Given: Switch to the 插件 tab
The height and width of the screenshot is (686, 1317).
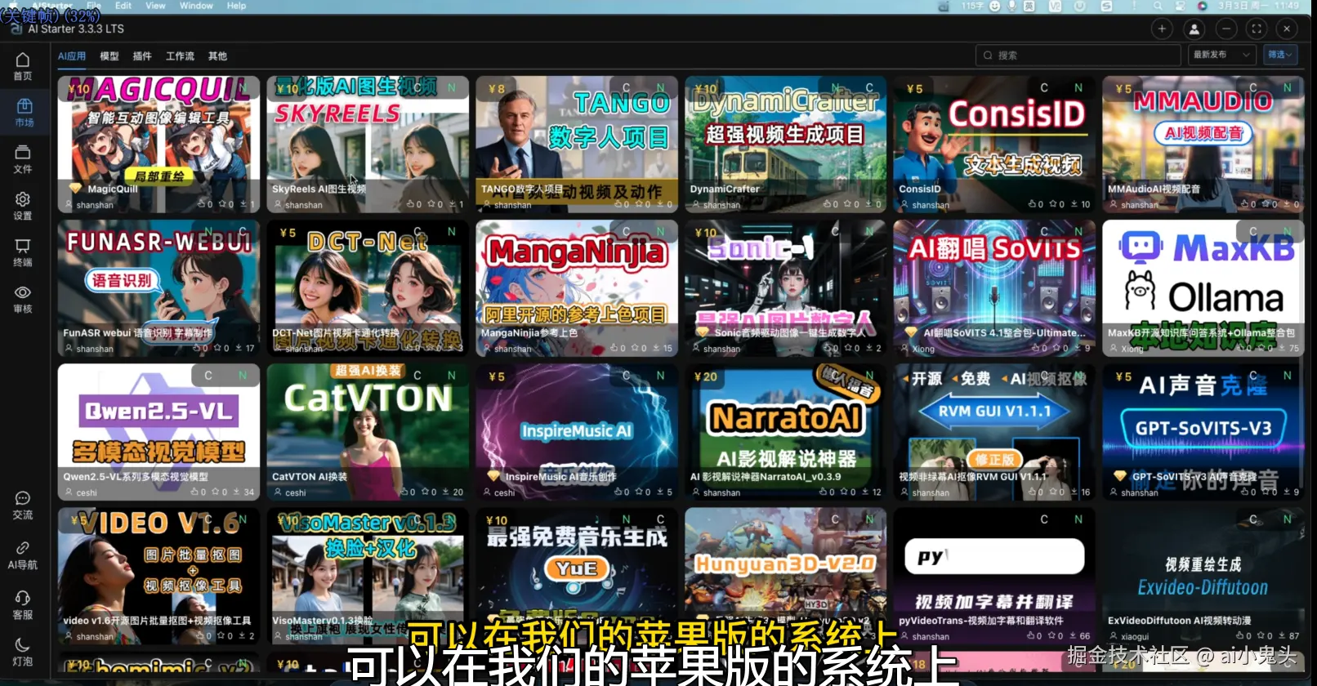Looking at the screenshot, I should pos(142,56).
